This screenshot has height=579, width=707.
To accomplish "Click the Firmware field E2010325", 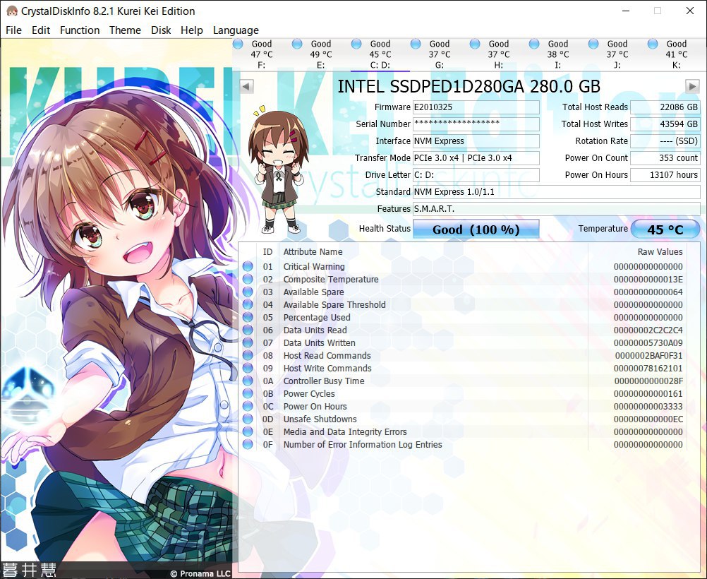I will pos(476,107).
